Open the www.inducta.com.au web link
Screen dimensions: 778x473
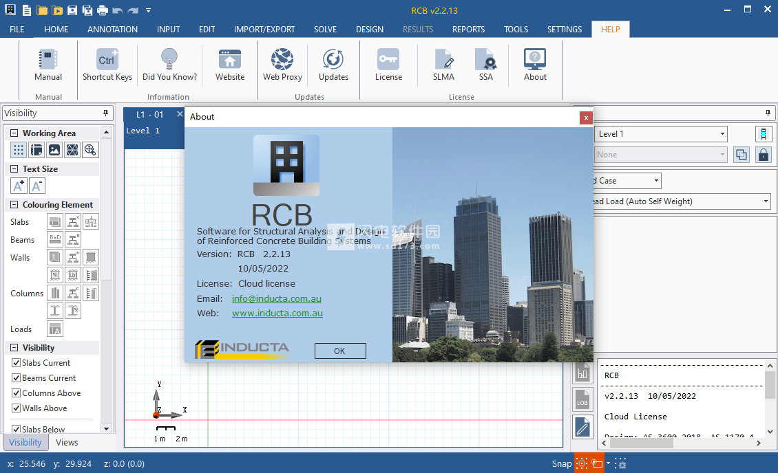(277, 313)
